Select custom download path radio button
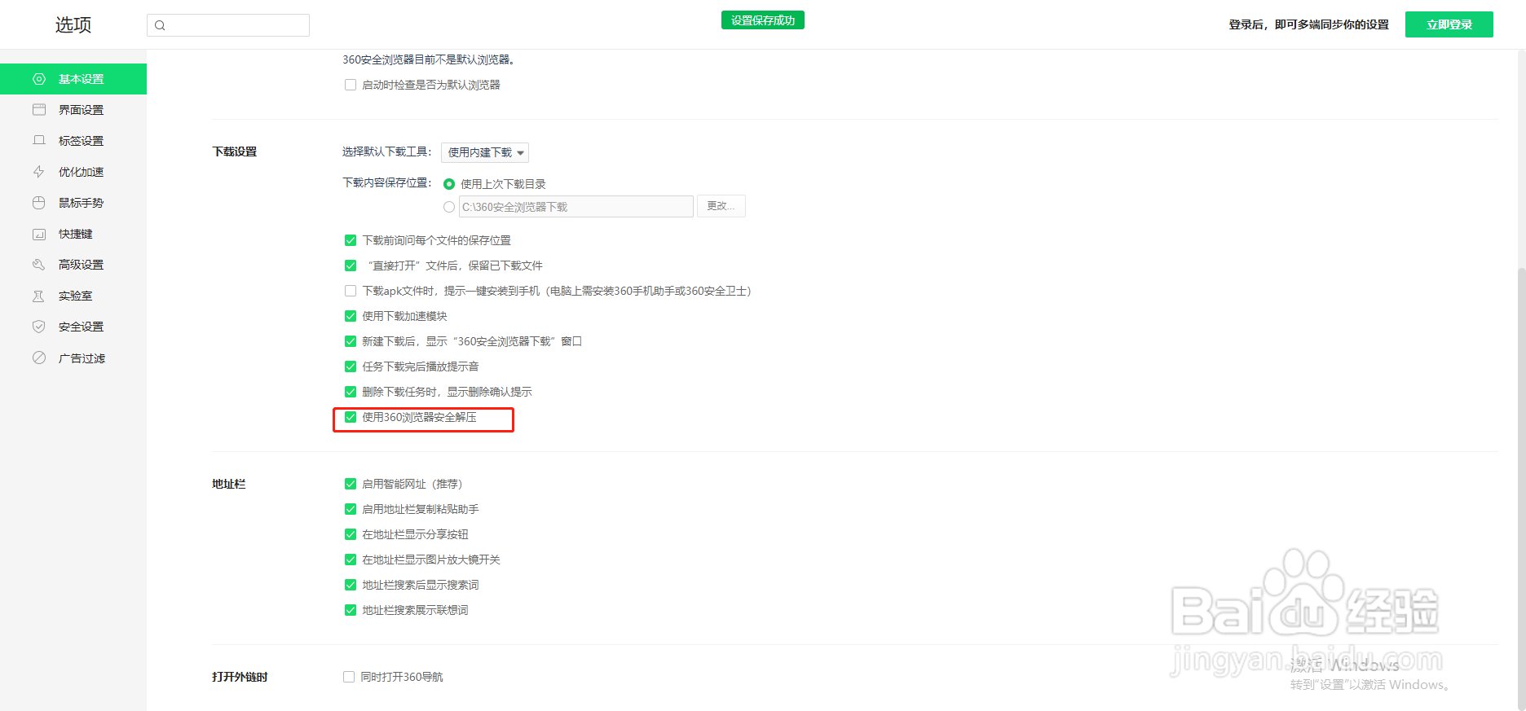1526x711 pixels. point(449,207)
